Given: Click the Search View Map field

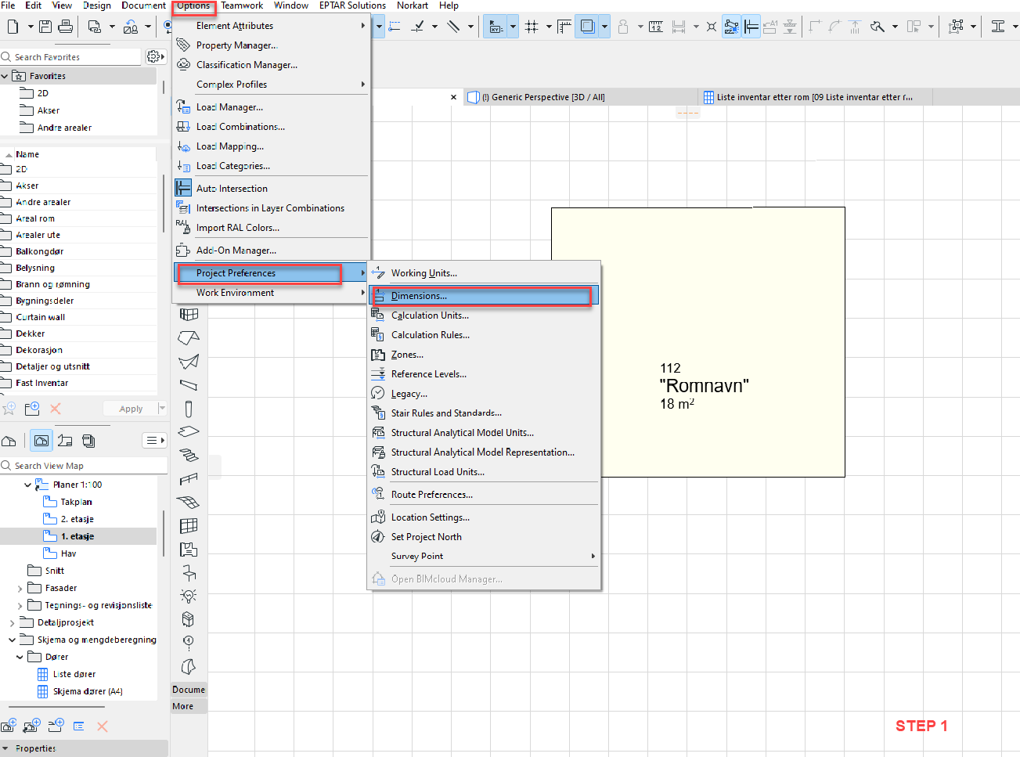Looking at the screenshot, I should (86, 466).
